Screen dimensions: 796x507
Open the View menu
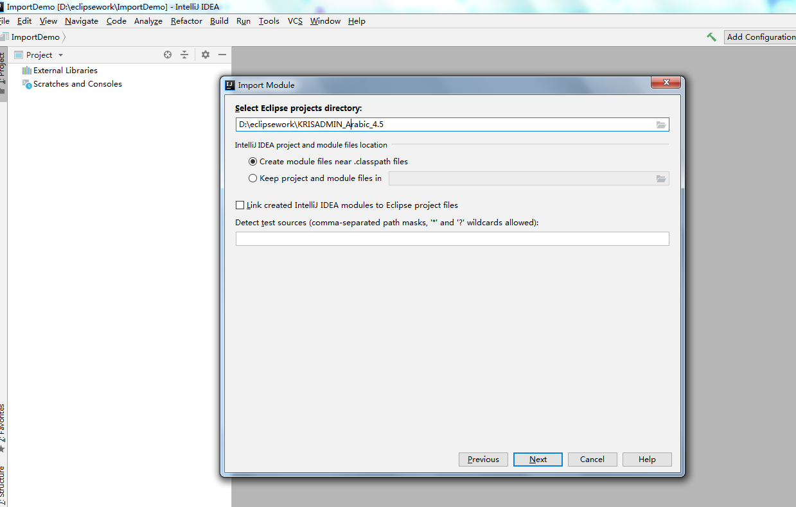pos(48,21)
